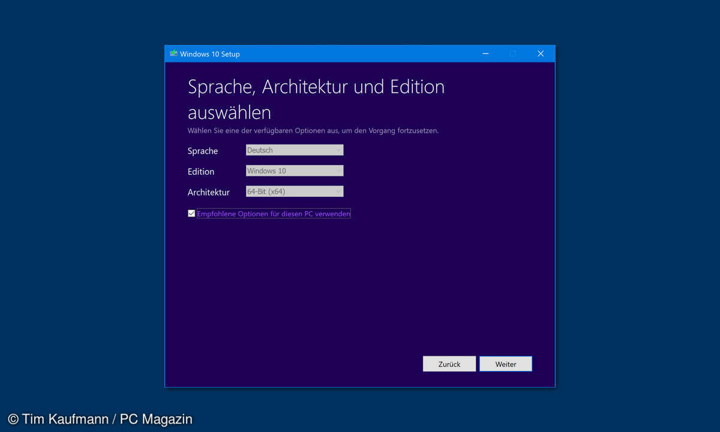Minimize the Windows 10 Setup window
The width and height of the screenshot is (720, 432).
[485, 53]
